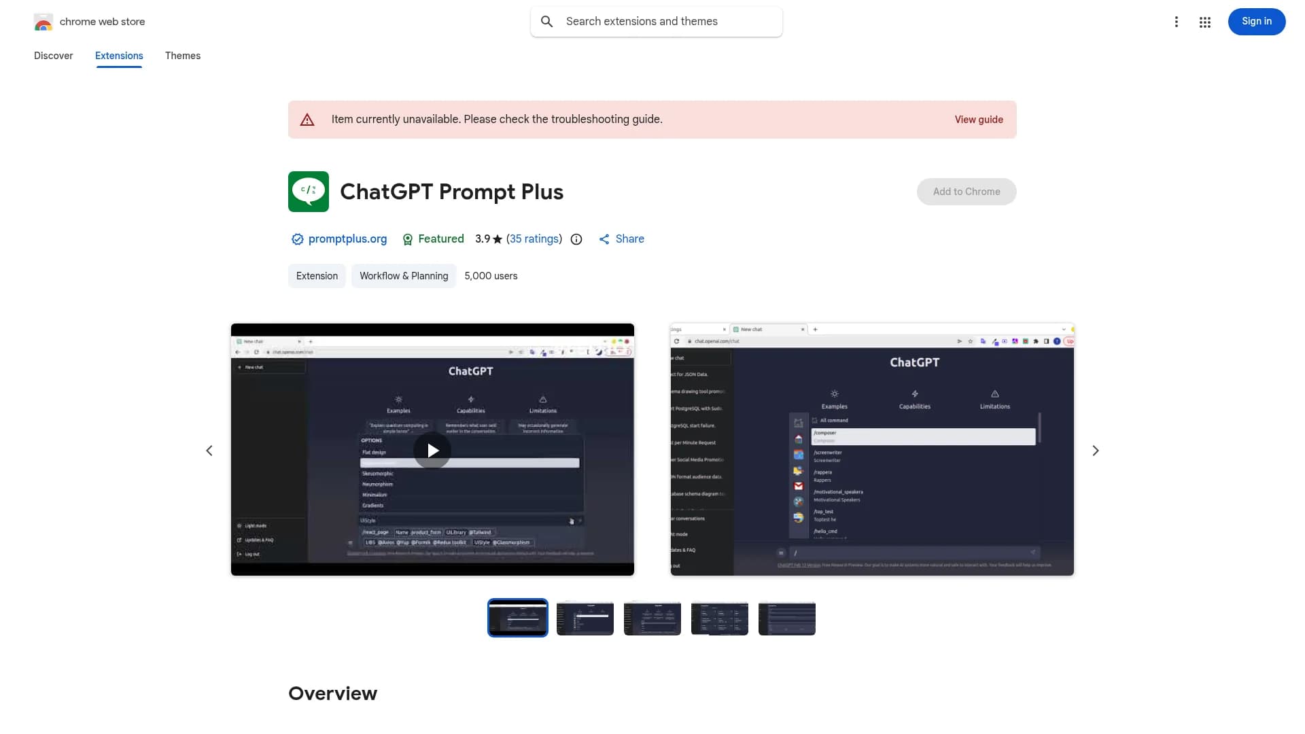Screen dimensions: 1305x734
Task: Focus the Search extensions and themes field
Action: [x=657, y=22]
